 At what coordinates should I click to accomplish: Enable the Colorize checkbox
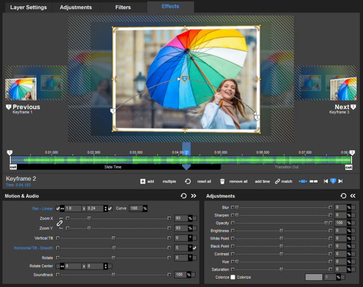(233, 277)
